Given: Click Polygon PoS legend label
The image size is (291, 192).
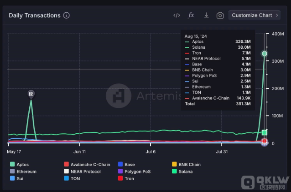Looking at the screenshot, I should 134,172.
